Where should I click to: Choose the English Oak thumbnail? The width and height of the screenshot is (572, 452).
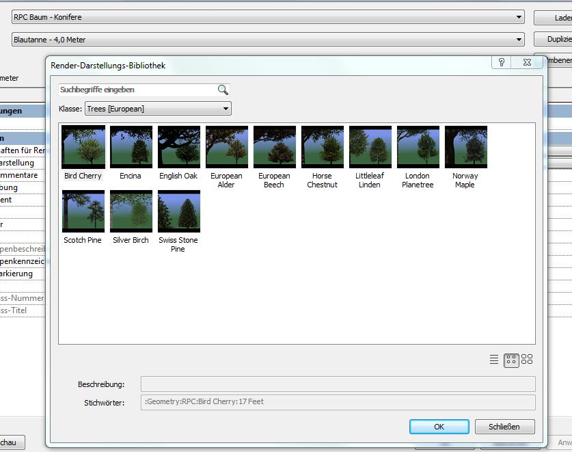tap(179, 147)
